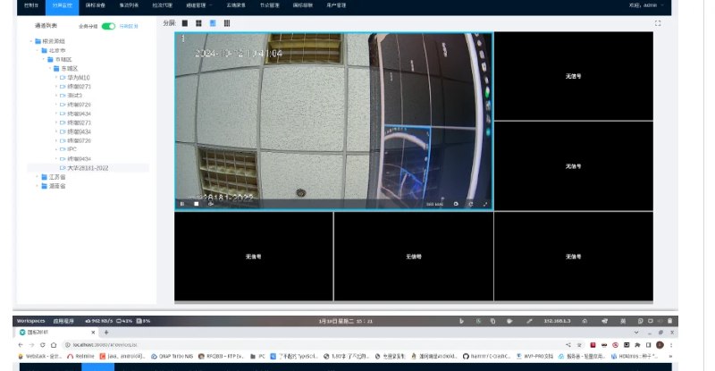Choose the highlighted blue split layout icon

[213, 23]
